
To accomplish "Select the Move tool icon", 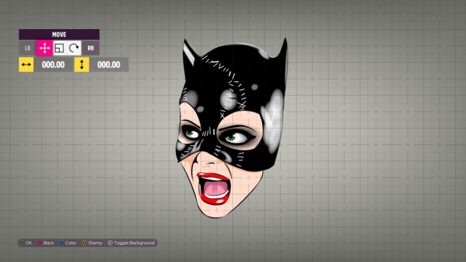I will [x=44, y=48].
